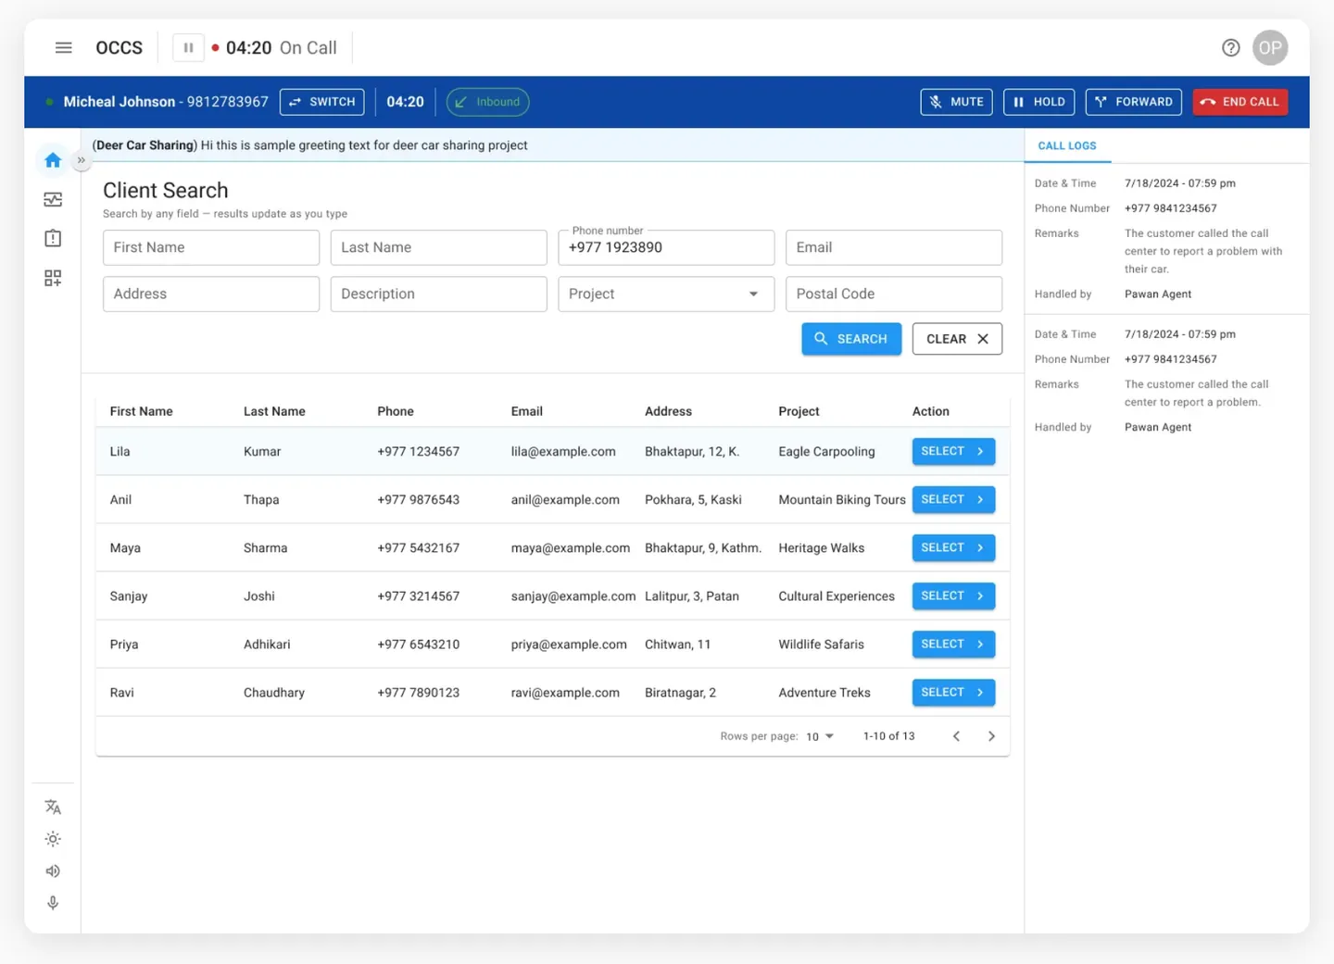Focus the Postal Code field
Image resolution: width=1334 pixels, height=964 pixels.
(894, 294)
